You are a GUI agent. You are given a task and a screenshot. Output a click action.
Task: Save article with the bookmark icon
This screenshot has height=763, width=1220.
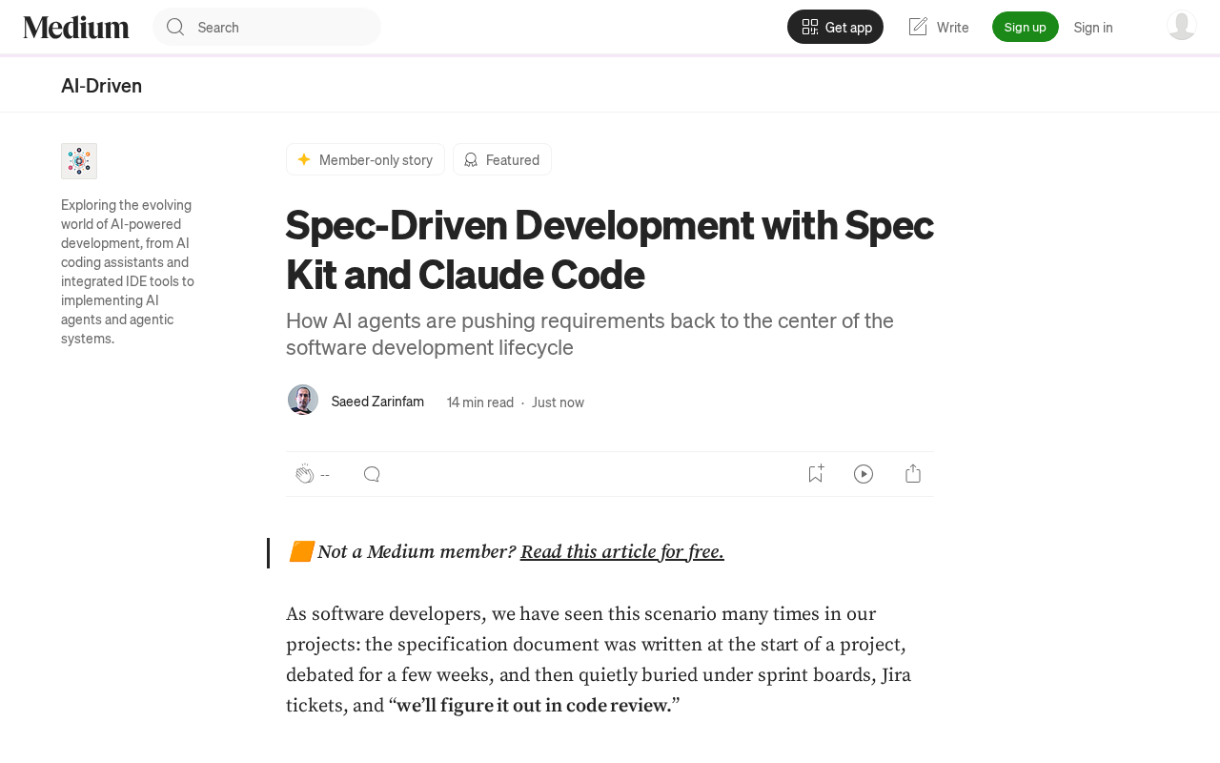816,473
